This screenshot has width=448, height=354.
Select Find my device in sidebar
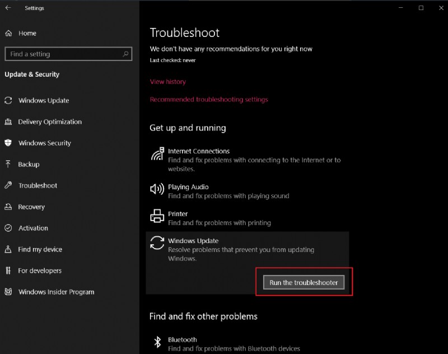[40, 250]
